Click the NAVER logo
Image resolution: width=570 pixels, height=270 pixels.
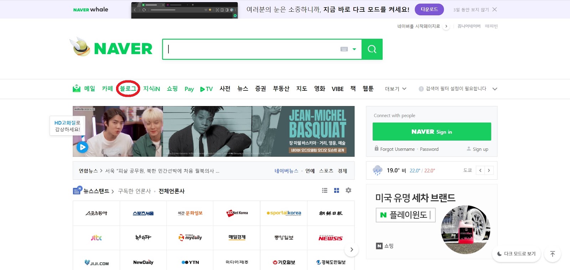click(123, 49)
